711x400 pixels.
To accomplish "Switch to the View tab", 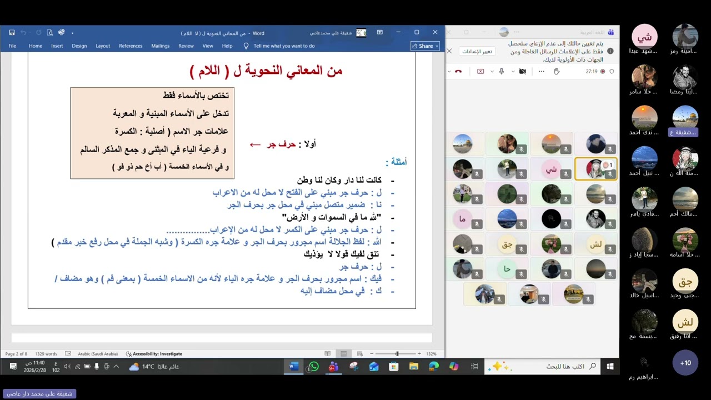I will (x=208, y=46).
